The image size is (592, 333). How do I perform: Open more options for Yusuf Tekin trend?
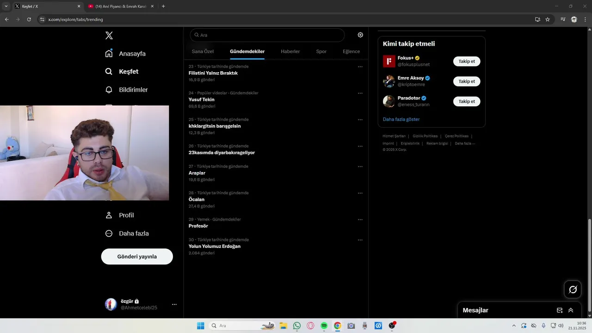[360, 93]
